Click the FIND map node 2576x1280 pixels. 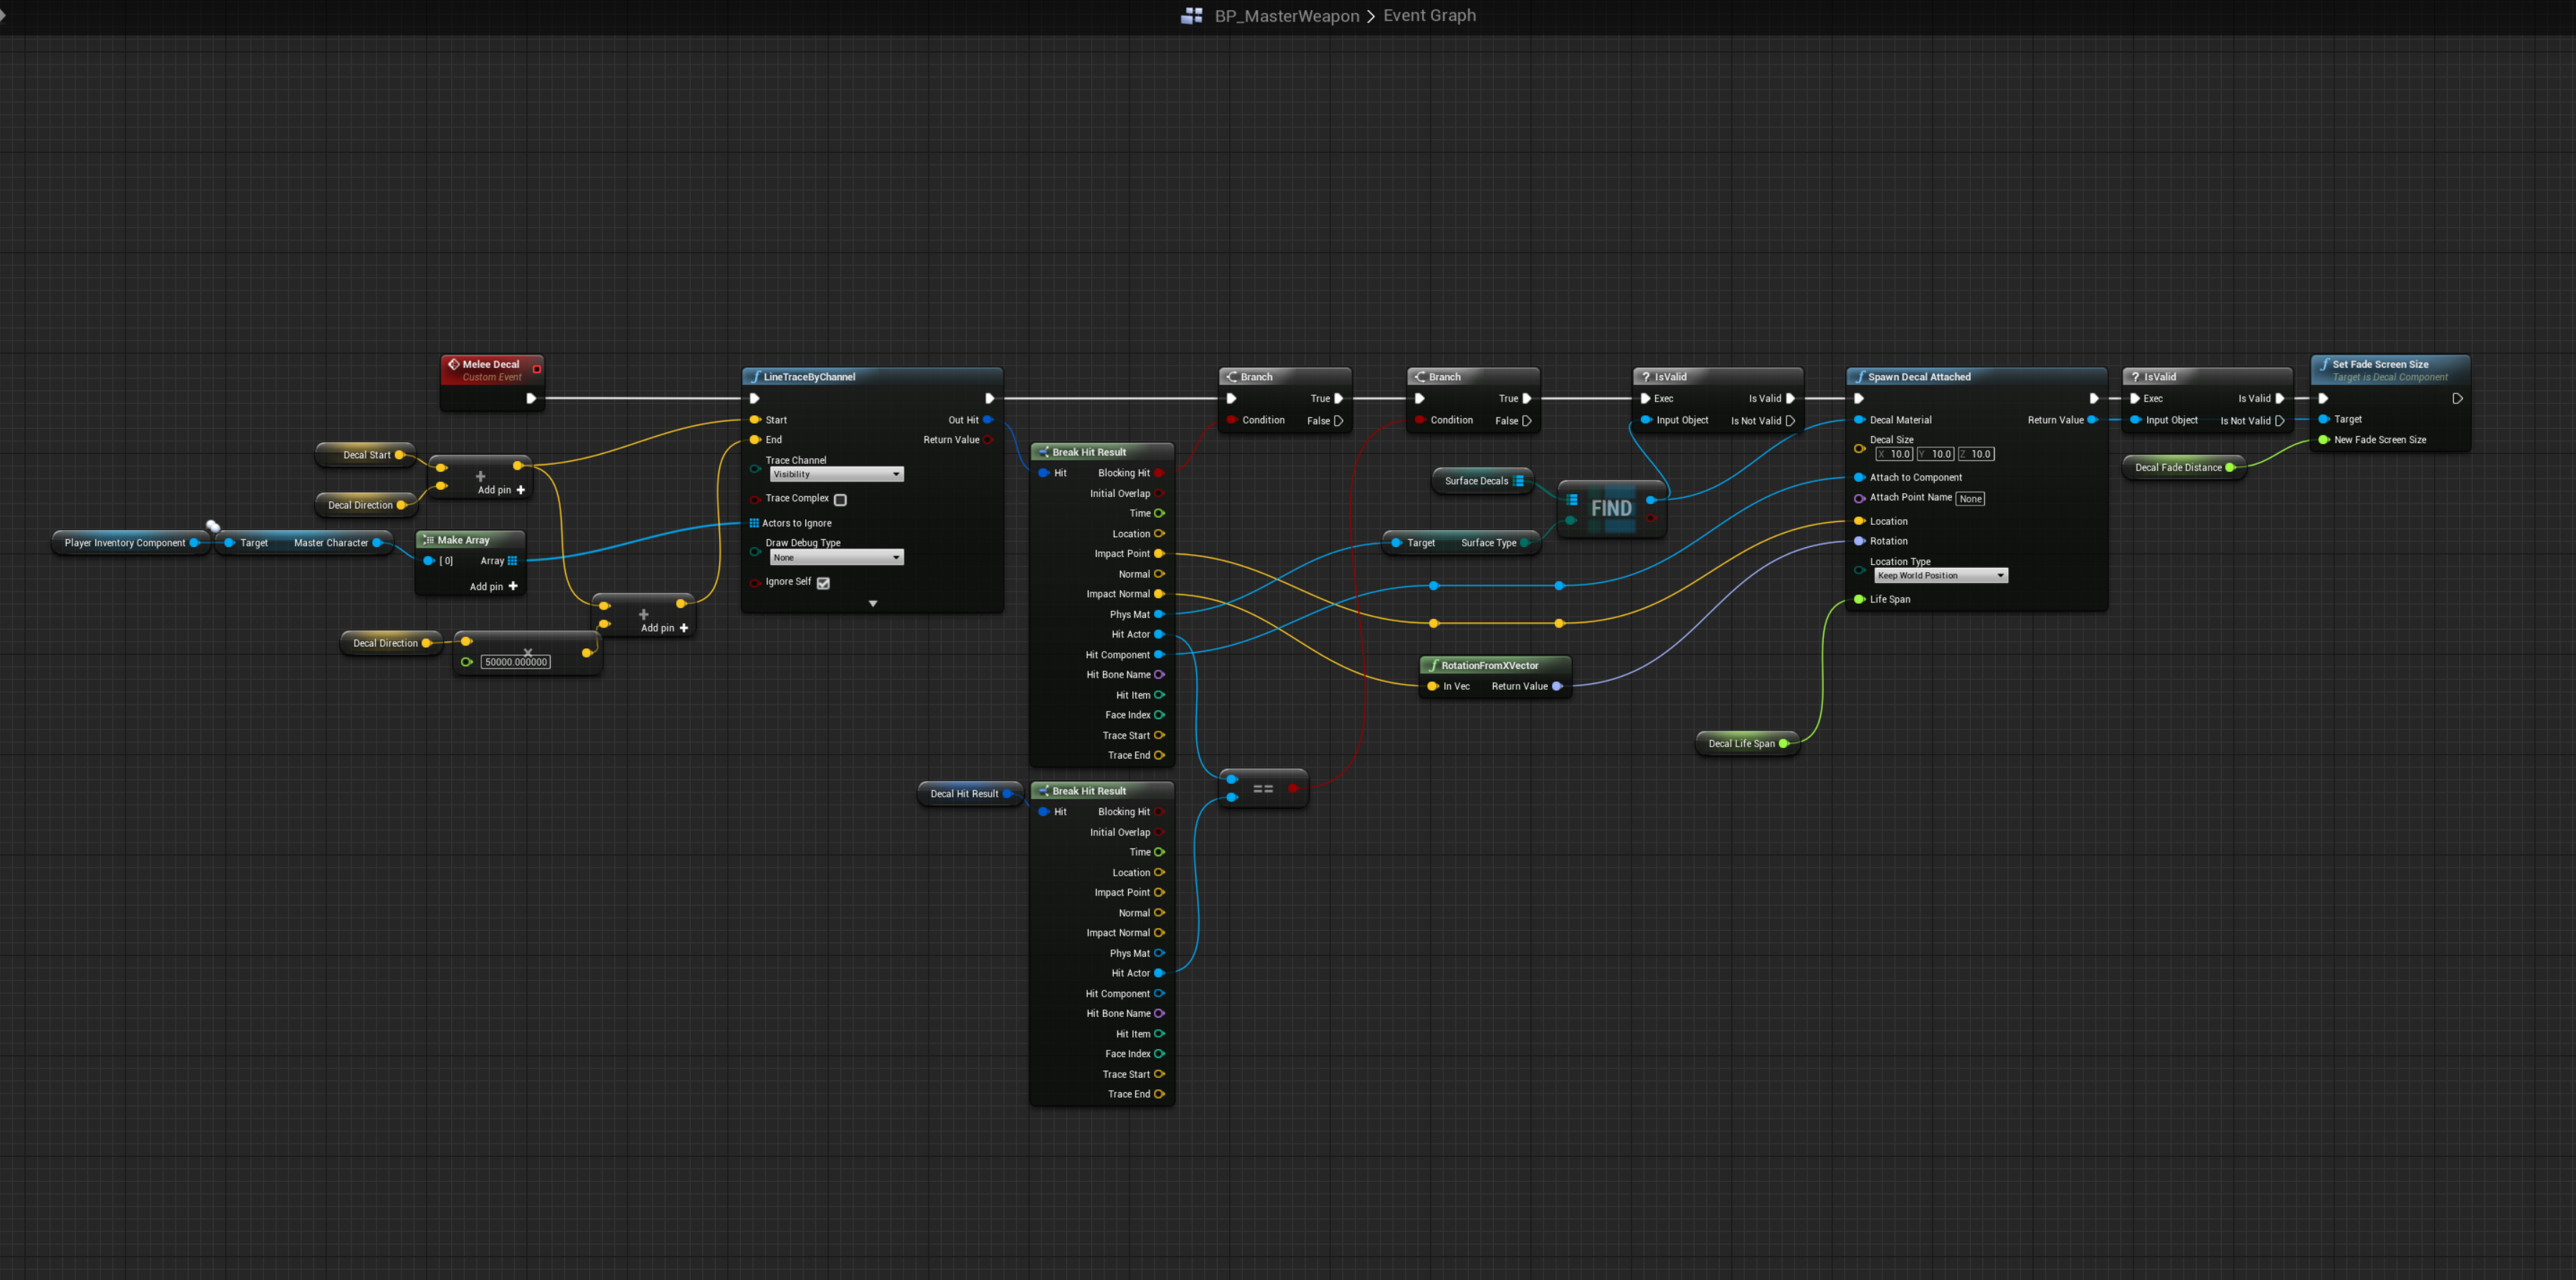click(x=1611, y=508)
